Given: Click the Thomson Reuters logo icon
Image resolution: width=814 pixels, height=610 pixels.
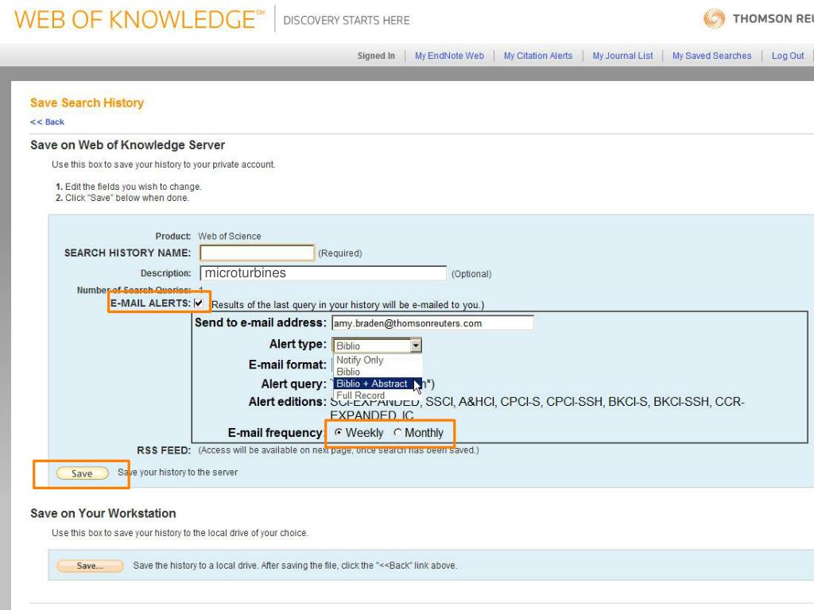Looking at the screenshot, I should click(x=714, y=19).
